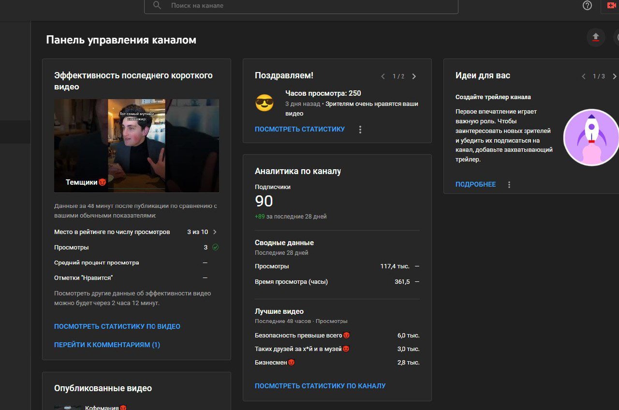Click the upload video arrow icon
The image size is (619, 410).
tap(596, 38)
